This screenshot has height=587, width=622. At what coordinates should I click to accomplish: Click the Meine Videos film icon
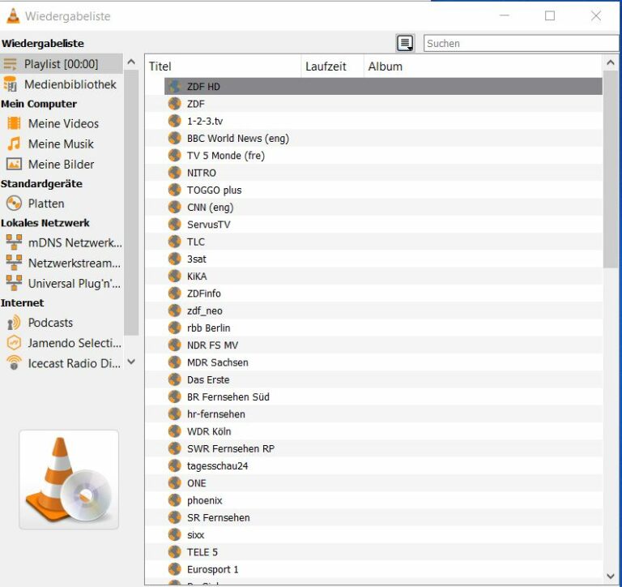(x=14, y=123)
